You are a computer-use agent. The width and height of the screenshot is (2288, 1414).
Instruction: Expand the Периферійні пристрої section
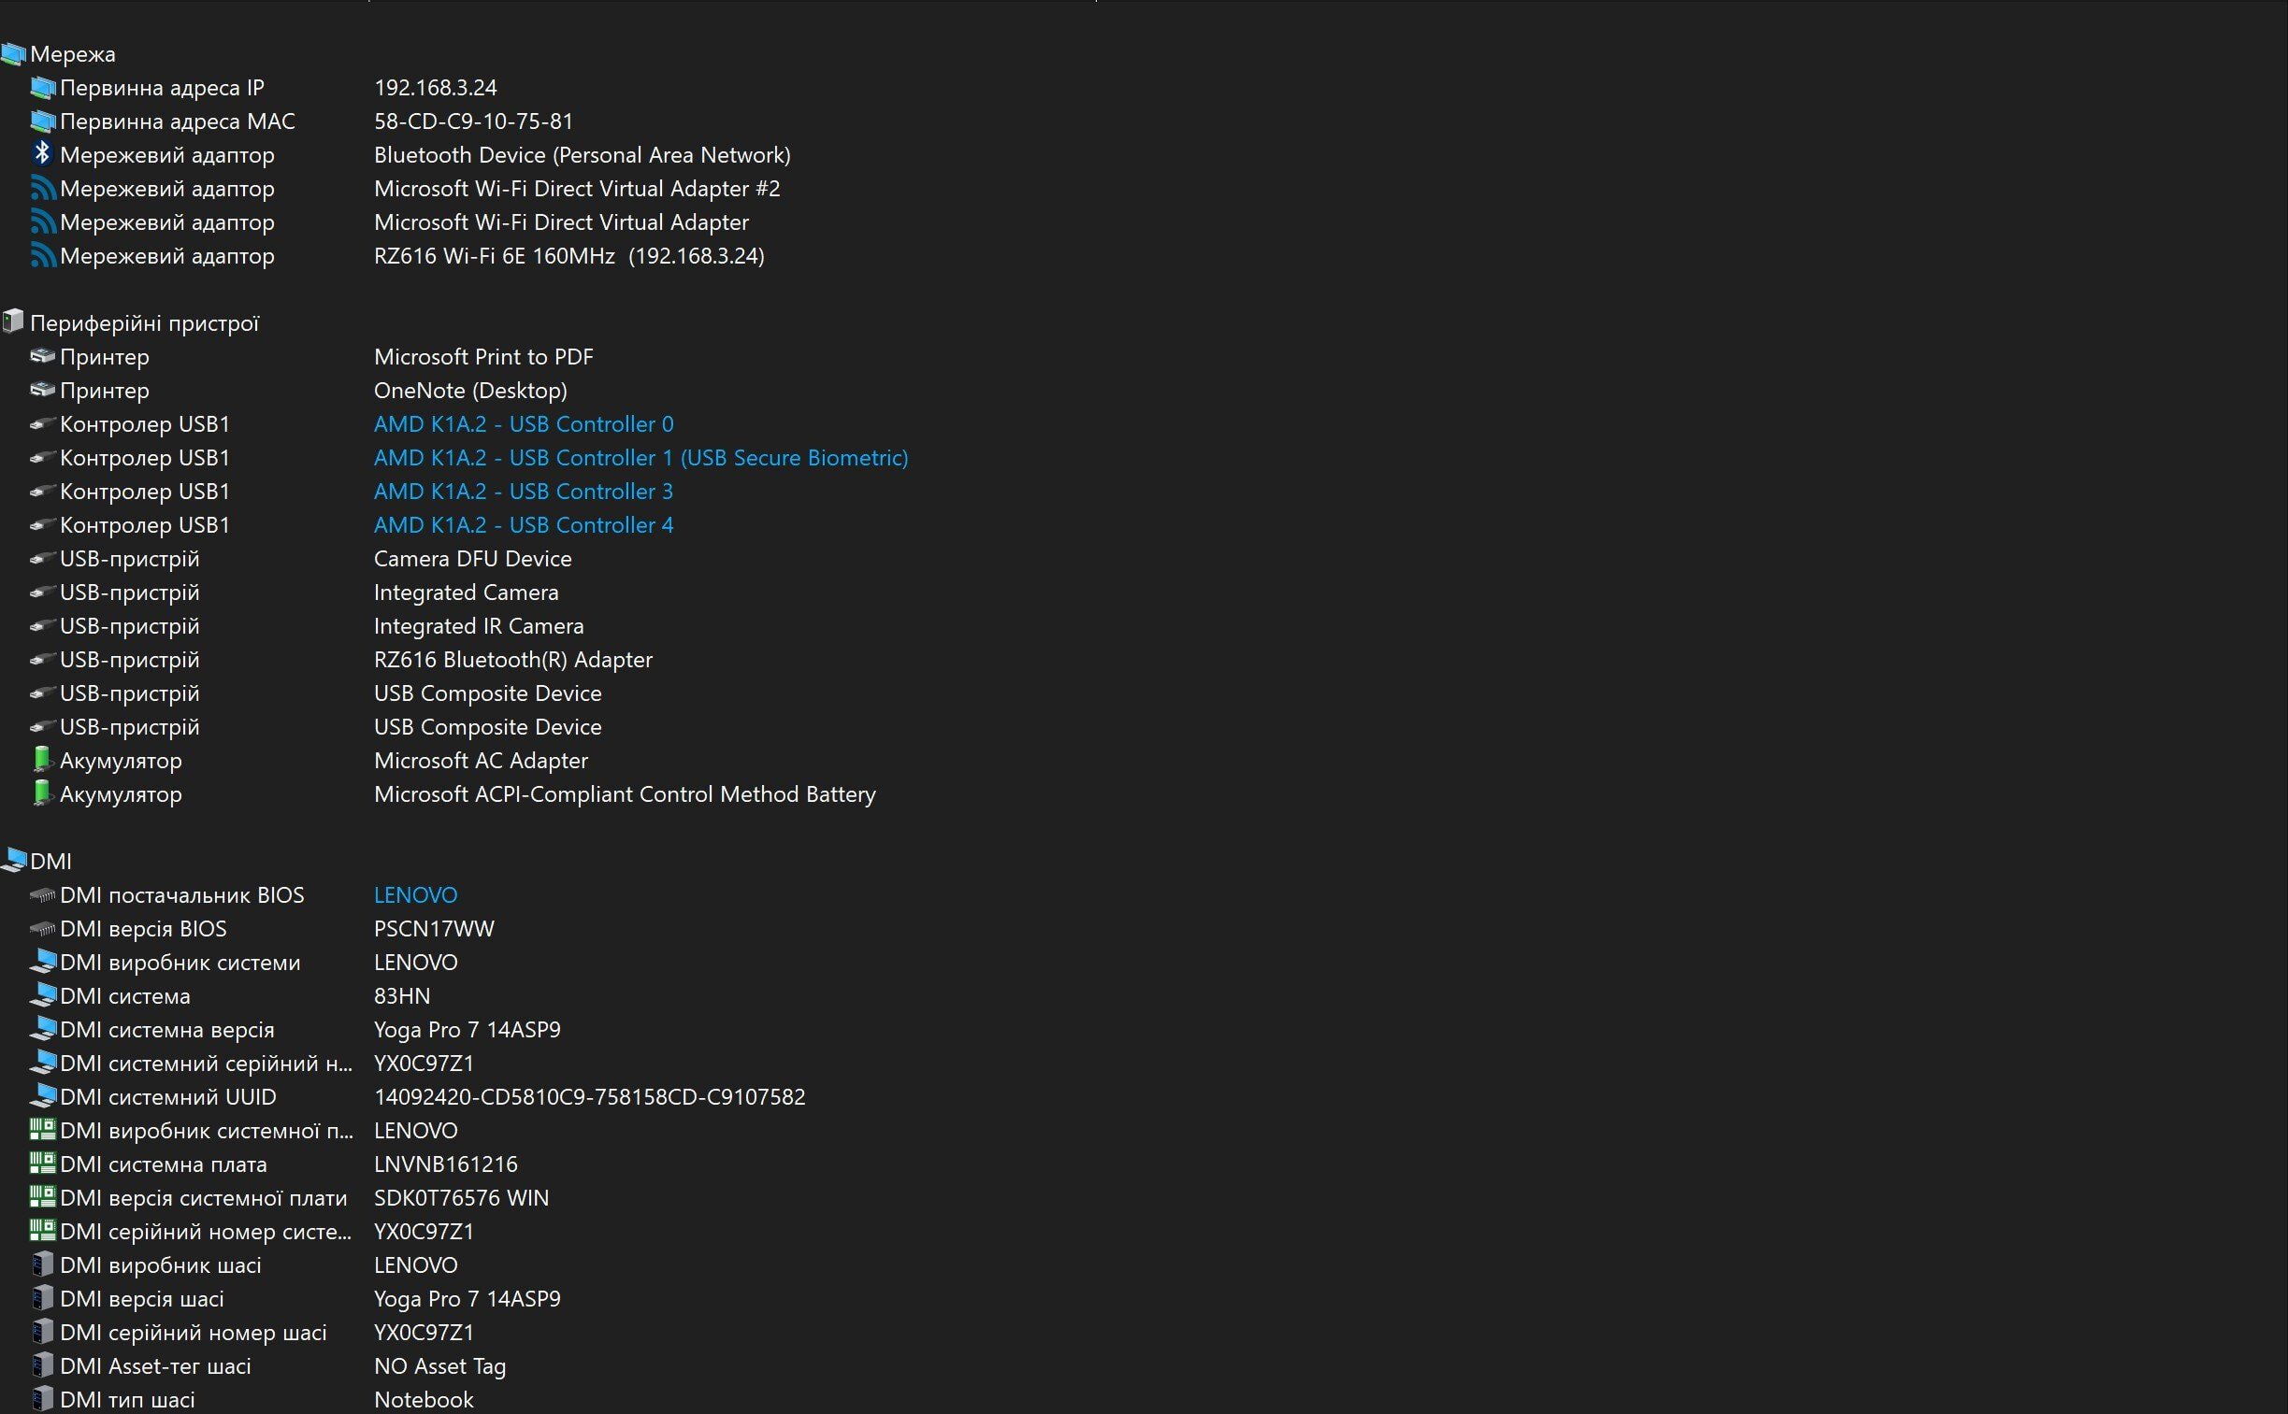tap(149, 321)
